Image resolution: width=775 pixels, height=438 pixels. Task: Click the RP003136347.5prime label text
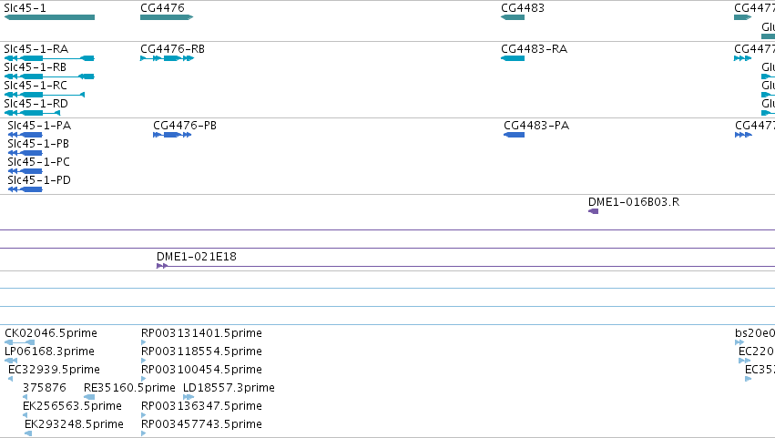[201, 406]
